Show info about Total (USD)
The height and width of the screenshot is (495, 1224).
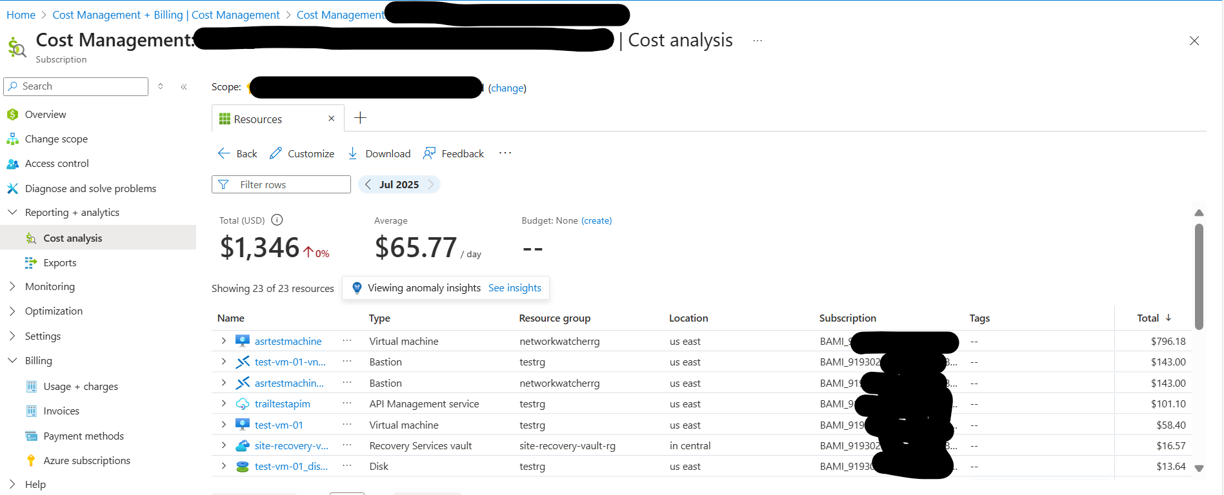click(x=277, y=220)
